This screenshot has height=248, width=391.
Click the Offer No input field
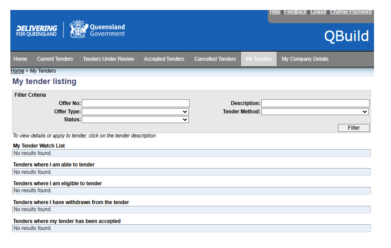pyautogui.click(x=136, y=104)
